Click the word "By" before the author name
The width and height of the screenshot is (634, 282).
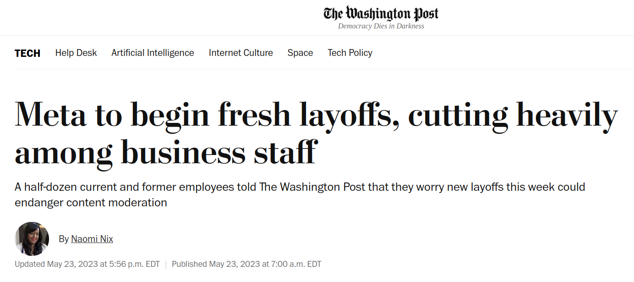coord(64,239)
